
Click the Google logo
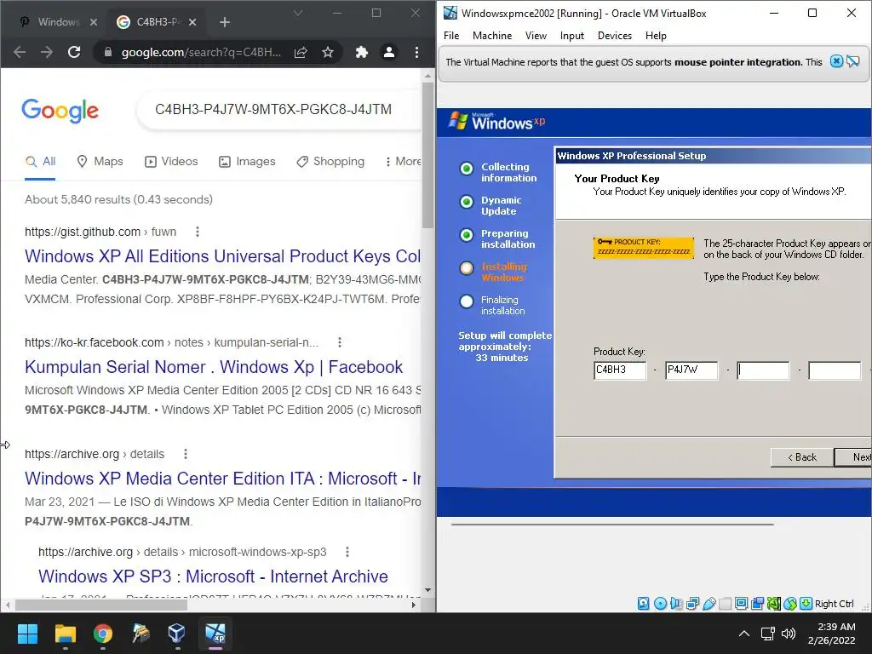pyautogui.click(x=60, y=110)
